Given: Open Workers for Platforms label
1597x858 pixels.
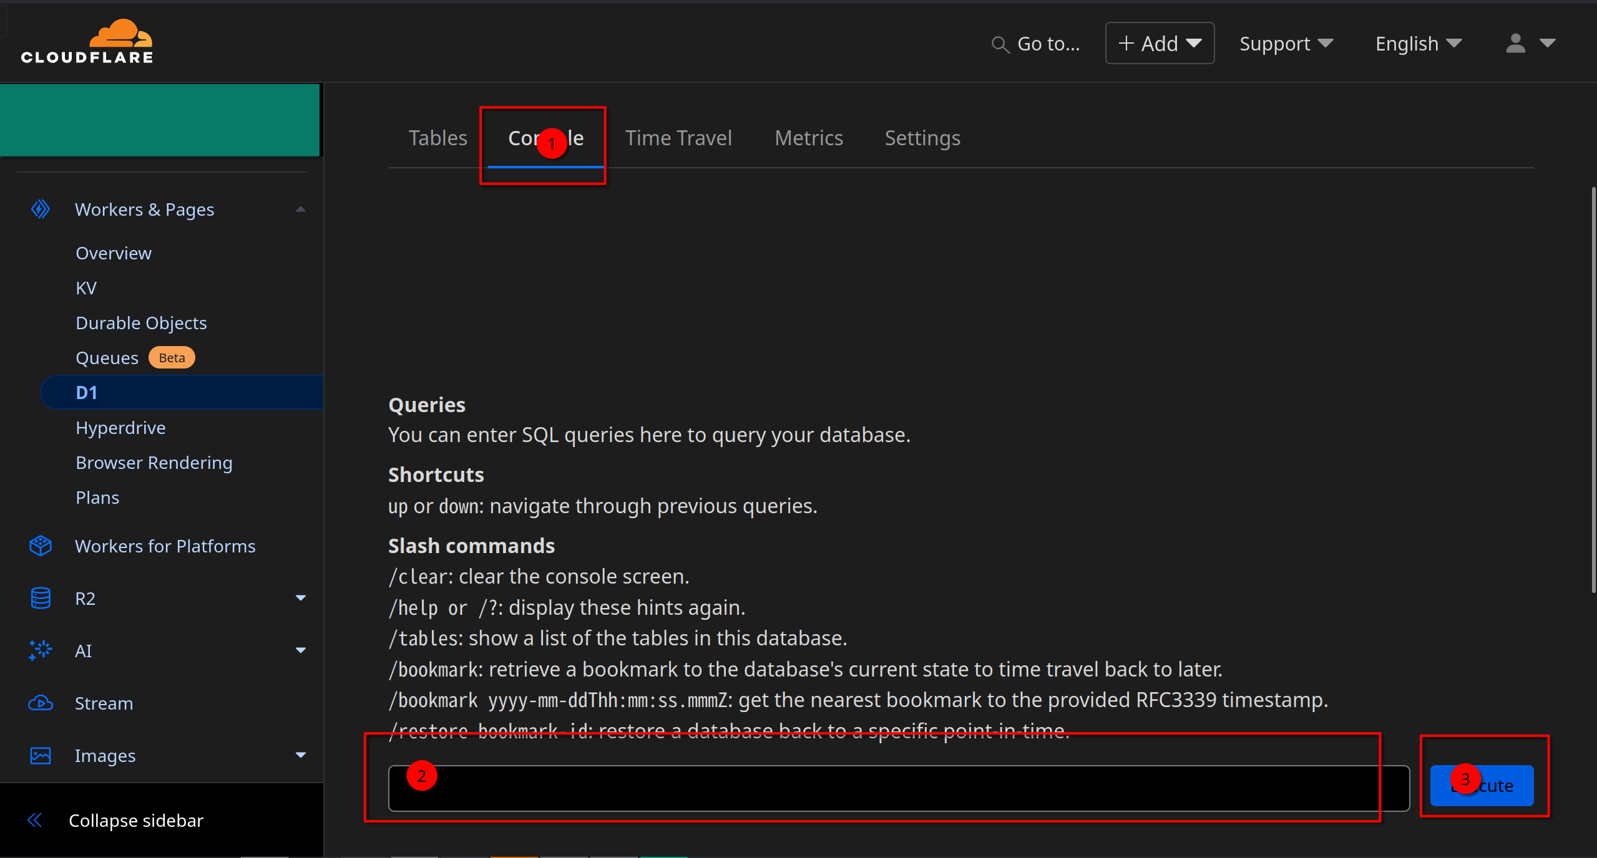Looking at the screenshot, I should pyautogui.click(x=165, y=546).
